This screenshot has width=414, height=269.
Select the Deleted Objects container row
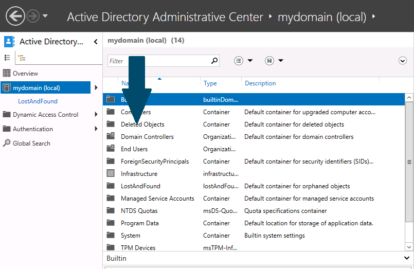[254, 124]
